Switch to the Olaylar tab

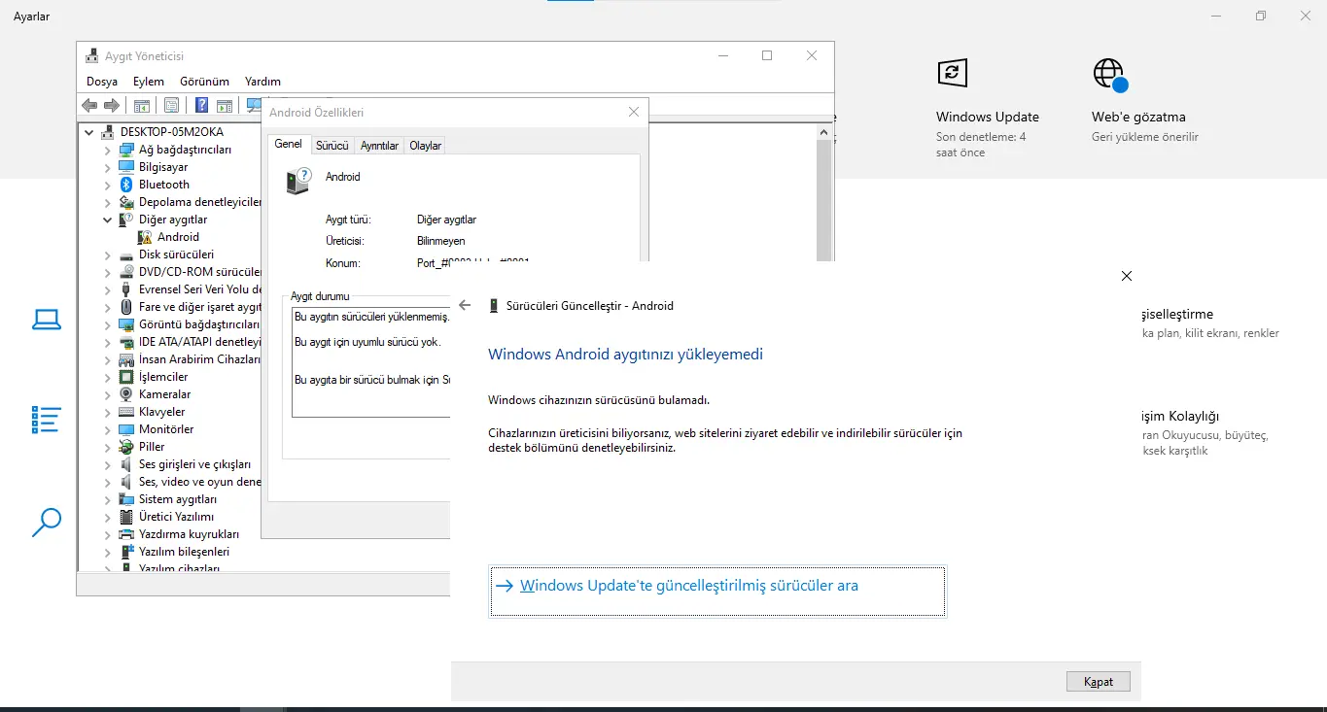tap(425, 146)
